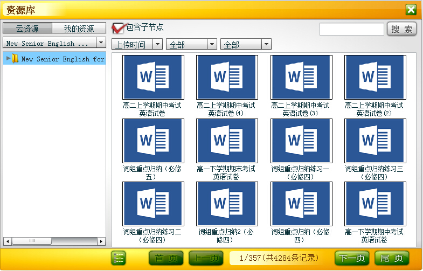Jump to last page with 尾页
This screenshot has width=423, height=271.
click(392, 258)
